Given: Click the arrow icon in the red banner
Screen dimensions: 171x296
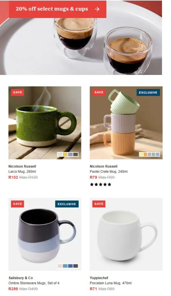Looking at the screenshot, I should point(97,9).
